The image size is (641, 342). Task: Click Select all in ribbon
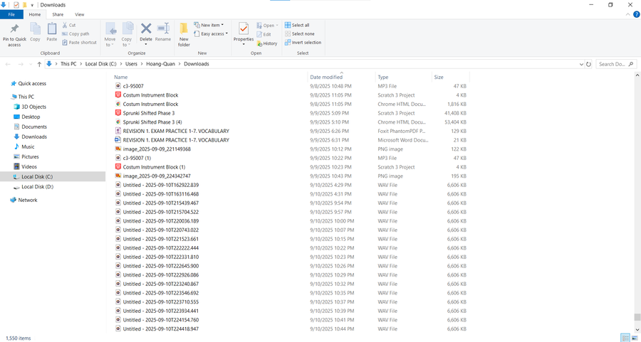coord(297,25)
